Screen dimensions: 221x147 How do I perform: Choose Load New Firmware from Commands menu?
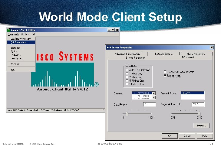(21, 39)
